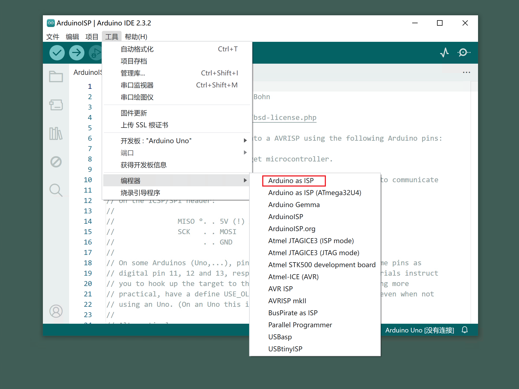Click the Verify checkmark button
This screenshot has width=519, height=389.
point(57,52)
